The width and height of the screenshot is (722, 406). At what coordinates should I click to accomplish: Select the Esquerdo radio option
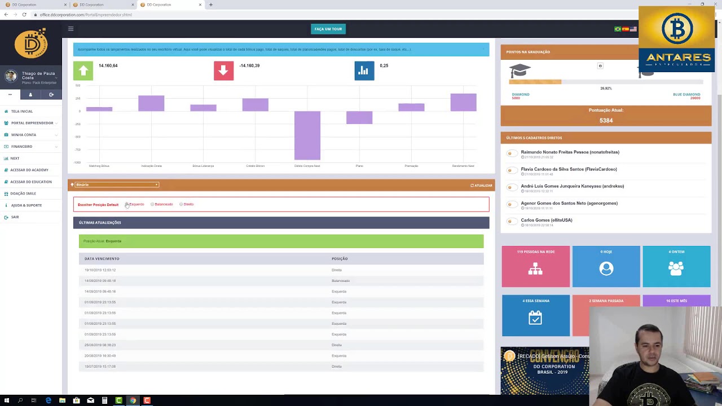tap(127, 204)
